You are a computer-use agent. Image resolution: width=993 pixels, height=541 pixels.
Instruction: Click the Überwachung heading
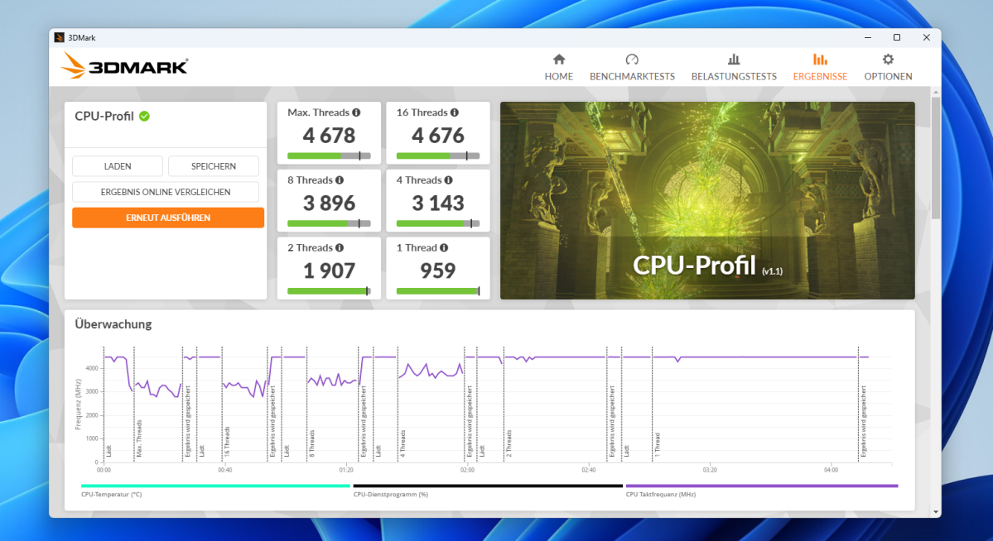point(113,324)
